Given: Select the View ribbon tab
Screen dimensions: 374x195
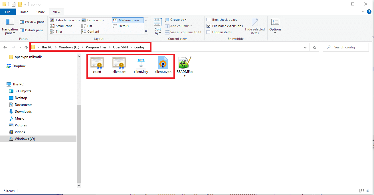Looking at the screenshot, I should [x=57, y=12].
